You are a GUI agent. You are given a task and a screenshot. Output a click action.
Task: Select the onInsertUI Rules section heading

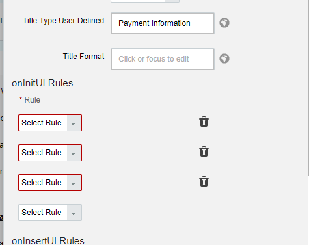point(48,241)
